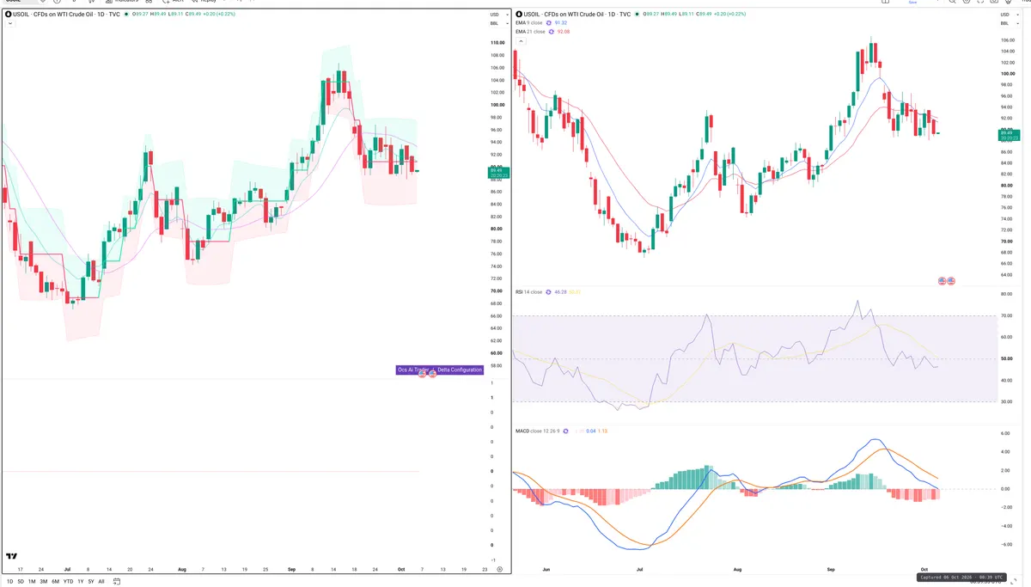Select the EMA 9 close legend
The width and height of the screenshot is (1031, 587).
click(529, 23)
